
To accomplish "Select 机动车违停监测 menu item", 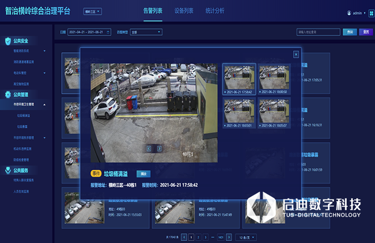I will coord(22,149).
